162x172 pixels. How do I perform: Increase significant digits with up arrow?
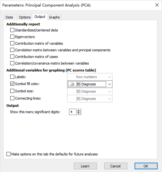(79, 110)
